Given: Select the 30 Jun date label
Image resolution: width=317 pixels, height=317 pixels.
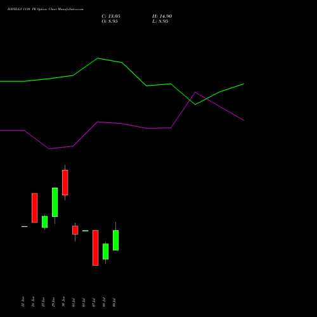Looking at the screenshot, I should tap(63, 302).
